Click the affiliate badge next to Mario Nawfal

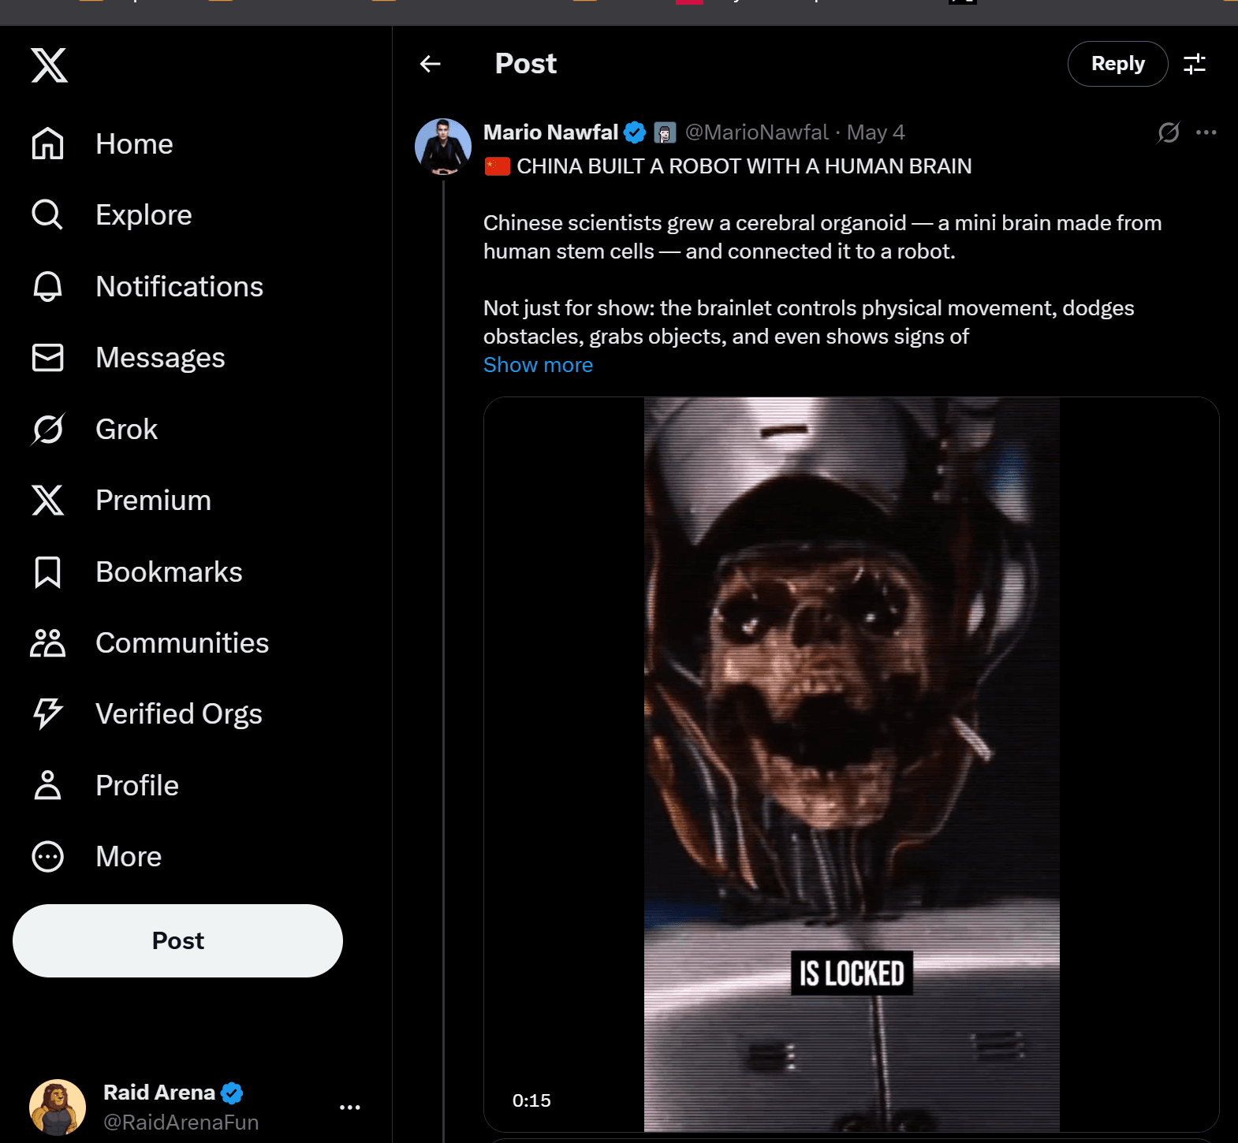click(666, 132)
